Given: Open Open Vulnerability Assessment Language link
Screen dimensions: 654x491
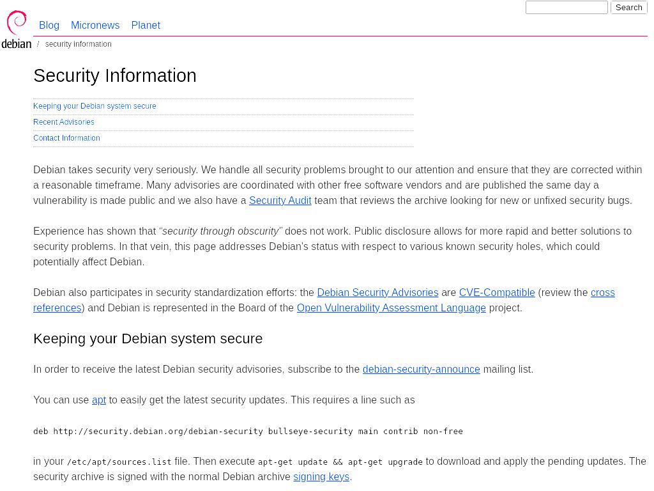Looking at the screenshot, I should tap(392, 308).
